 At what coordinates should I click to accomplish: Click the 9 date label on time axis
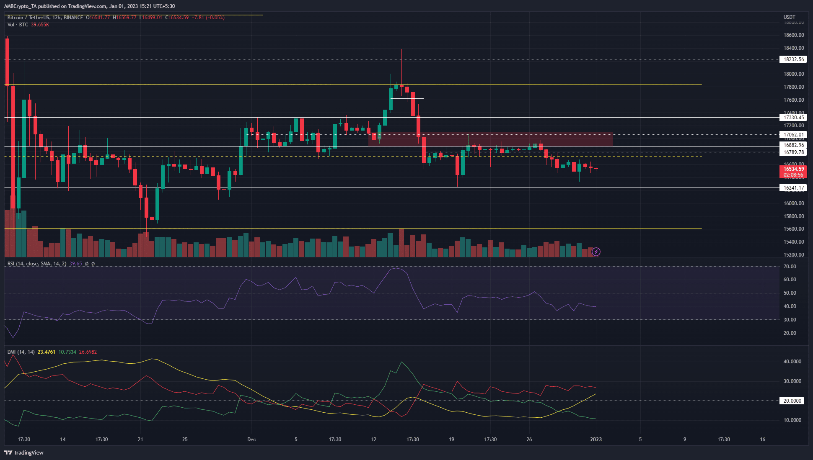[685, 439]
